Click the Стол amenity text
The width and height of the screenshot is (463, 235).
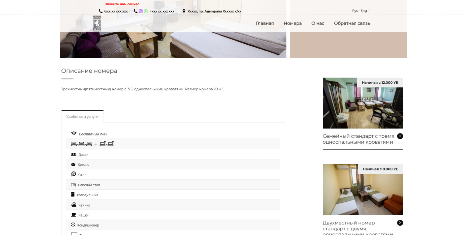coord(82,175)
